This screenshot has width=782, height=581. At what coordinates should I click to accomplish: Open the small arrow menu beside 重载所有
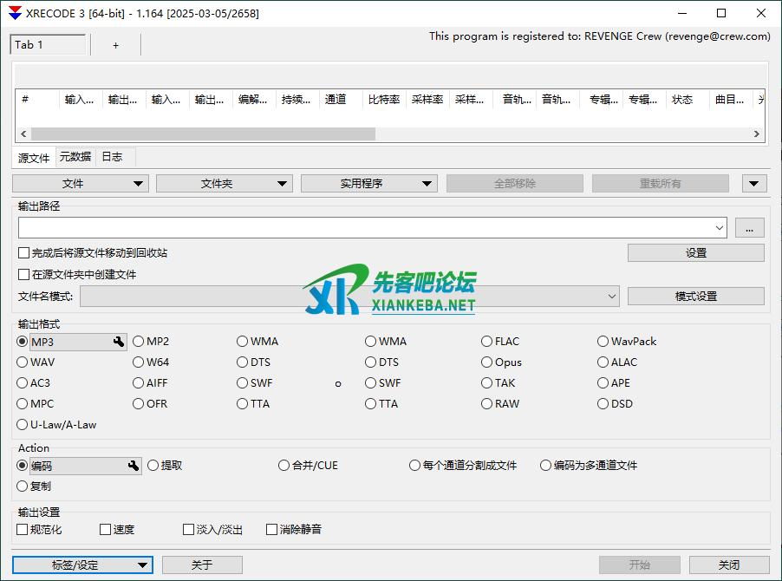pos(753,184)
